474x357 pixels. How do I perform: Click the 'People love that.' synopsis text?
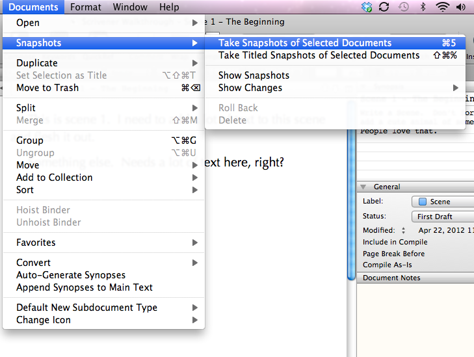(x=399, y=131)
